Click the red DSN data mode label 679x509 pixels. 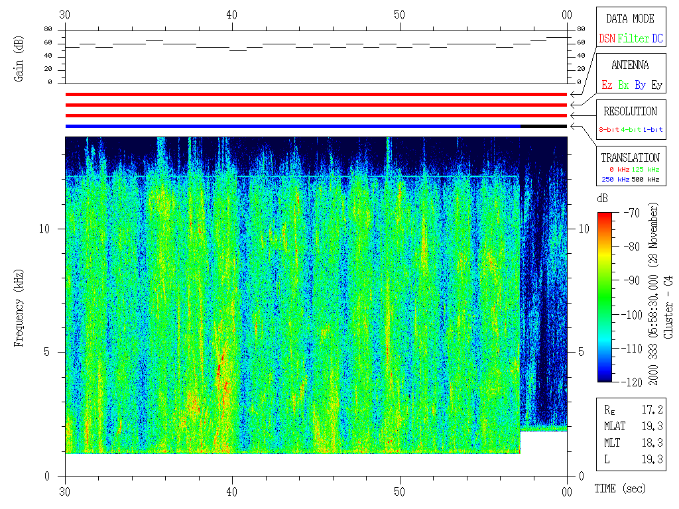coord(607,39)
